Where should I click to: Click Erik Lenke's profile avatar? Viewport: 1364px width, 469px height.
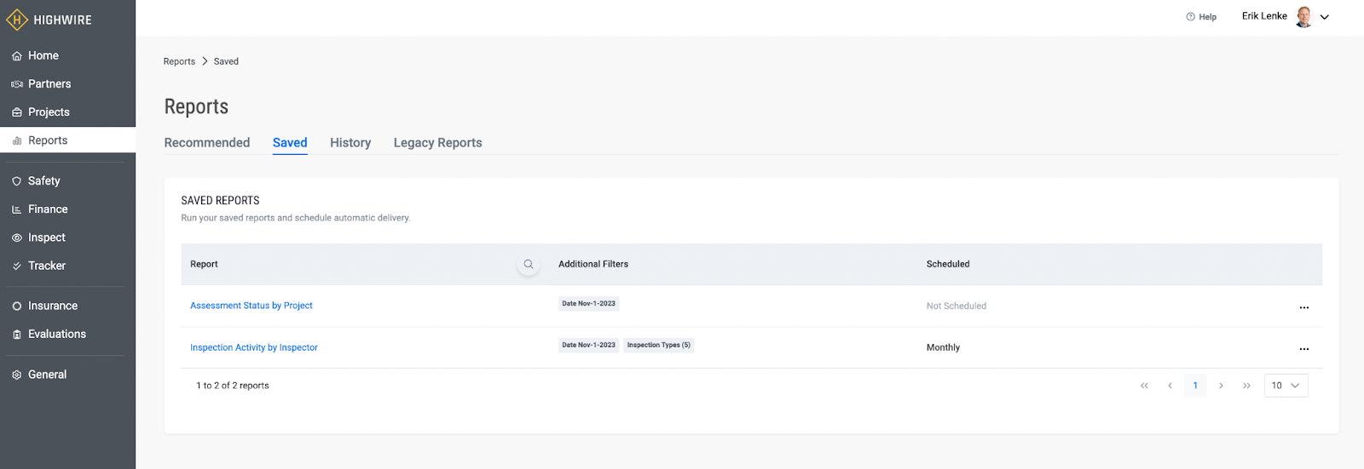(x=1303, y=17)
